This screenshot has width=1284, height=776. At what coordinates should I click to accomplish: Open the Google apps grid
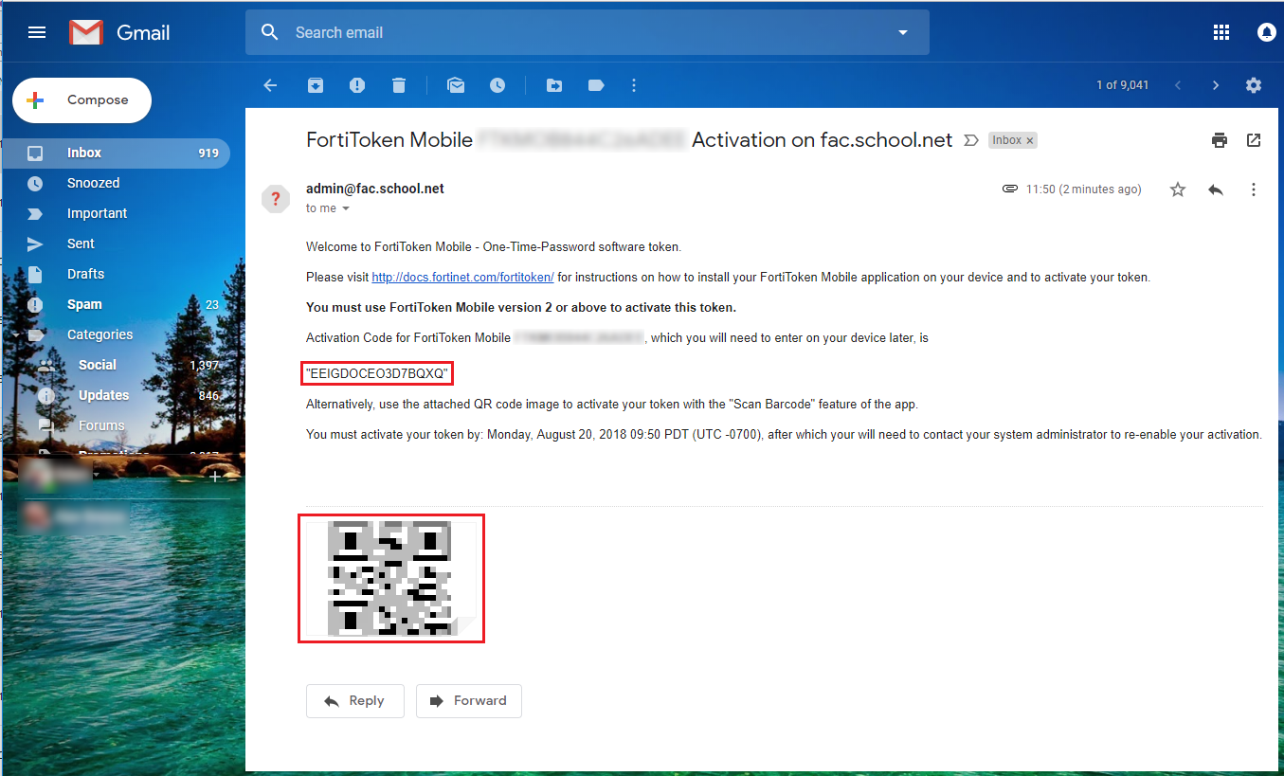click(x=1221, y=32)
